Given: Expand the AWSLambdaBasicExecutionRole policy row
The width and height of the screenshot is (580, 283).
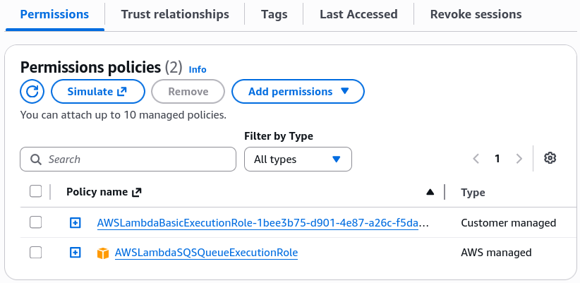Looking at the screenshot, I should (75, 223).
